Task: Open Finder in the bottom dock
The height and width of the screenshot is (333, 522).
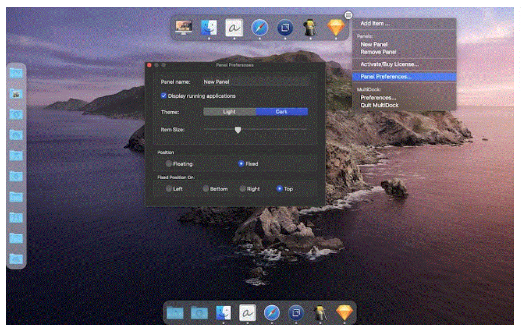Action: 223,313
